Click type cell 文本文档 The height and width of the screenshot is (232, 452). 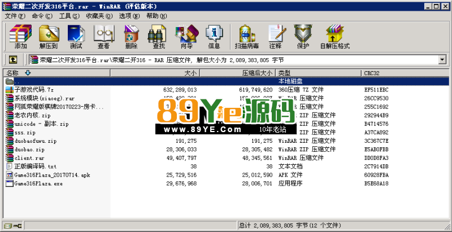pyautogui.click(x=290, y=167)
